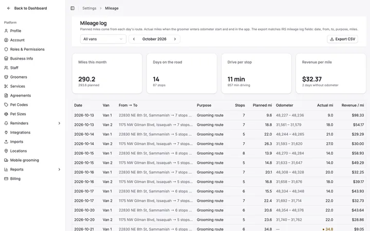370x231 pixels.
Task: Click the Reminders bell icon
Action: (6, 123)
